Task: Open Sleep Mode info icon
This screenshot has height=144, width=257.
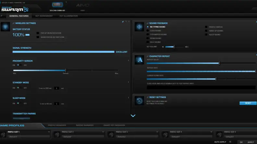Action: [128, 98]
